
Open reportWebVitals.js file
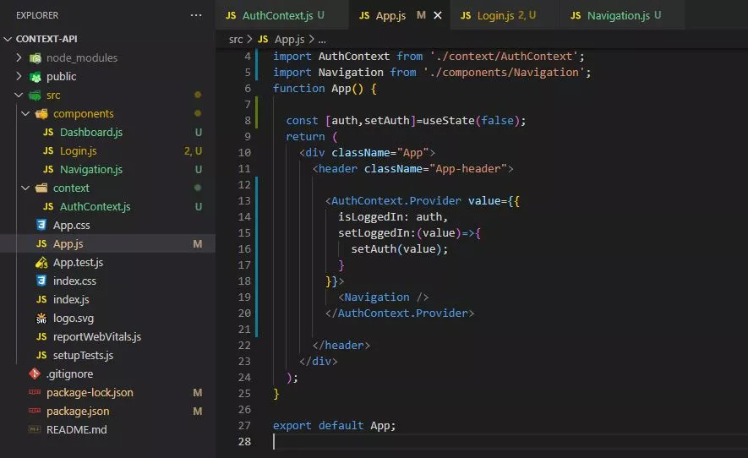click(x=97, y=337)
